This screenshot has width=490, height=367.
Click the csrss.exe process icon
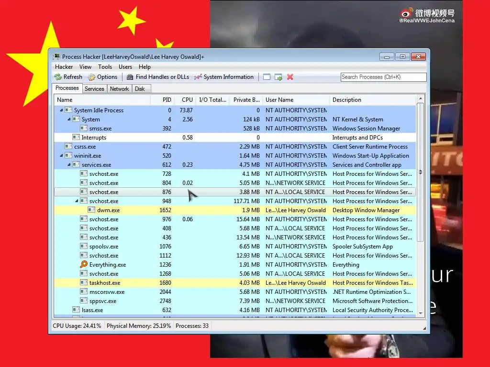(68, 146)
